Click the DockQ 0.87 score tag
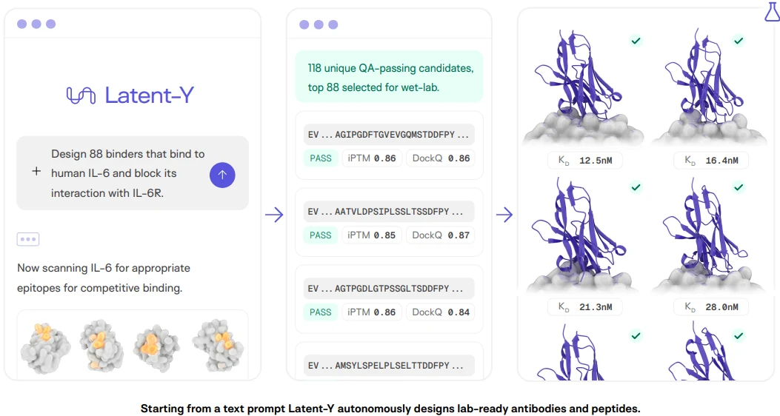This screenshot has height=416, width=780. click(441, 235)
